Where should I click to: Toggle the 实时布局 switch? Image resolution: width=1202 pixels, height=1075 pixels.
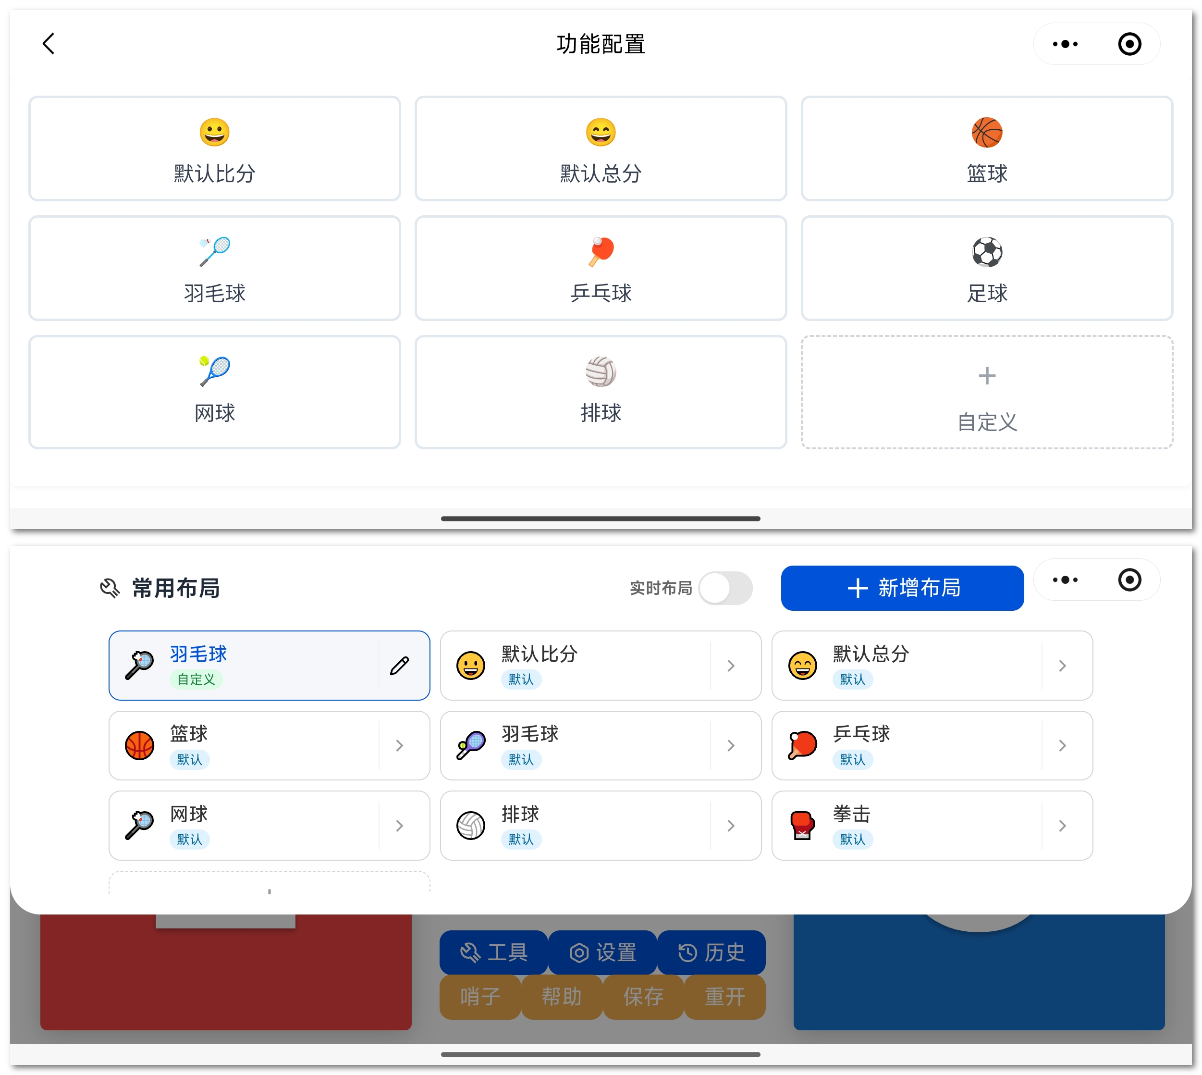click(x=724, y=588)
